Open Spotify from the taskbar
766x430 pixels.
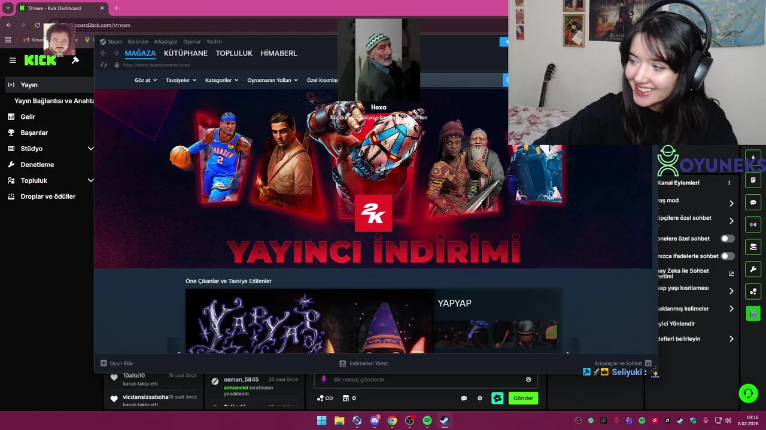click(427, 420)
